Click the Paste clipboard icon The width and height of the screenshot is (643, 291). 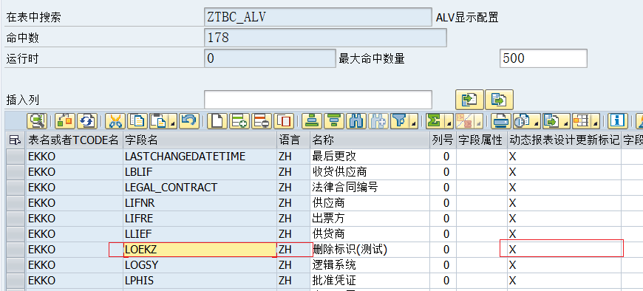[159, 121]
